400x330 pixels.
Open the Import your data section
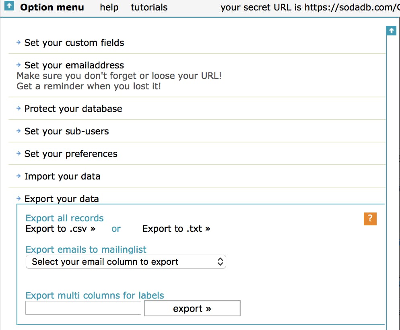pos(62,176)
